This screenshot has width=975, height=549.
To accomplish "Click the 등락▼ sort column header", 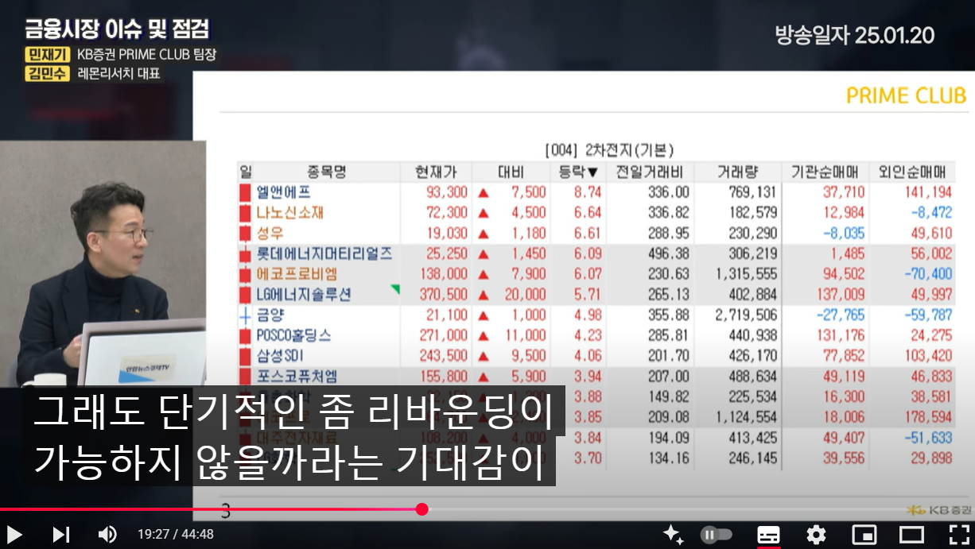I will pos(578,172).
